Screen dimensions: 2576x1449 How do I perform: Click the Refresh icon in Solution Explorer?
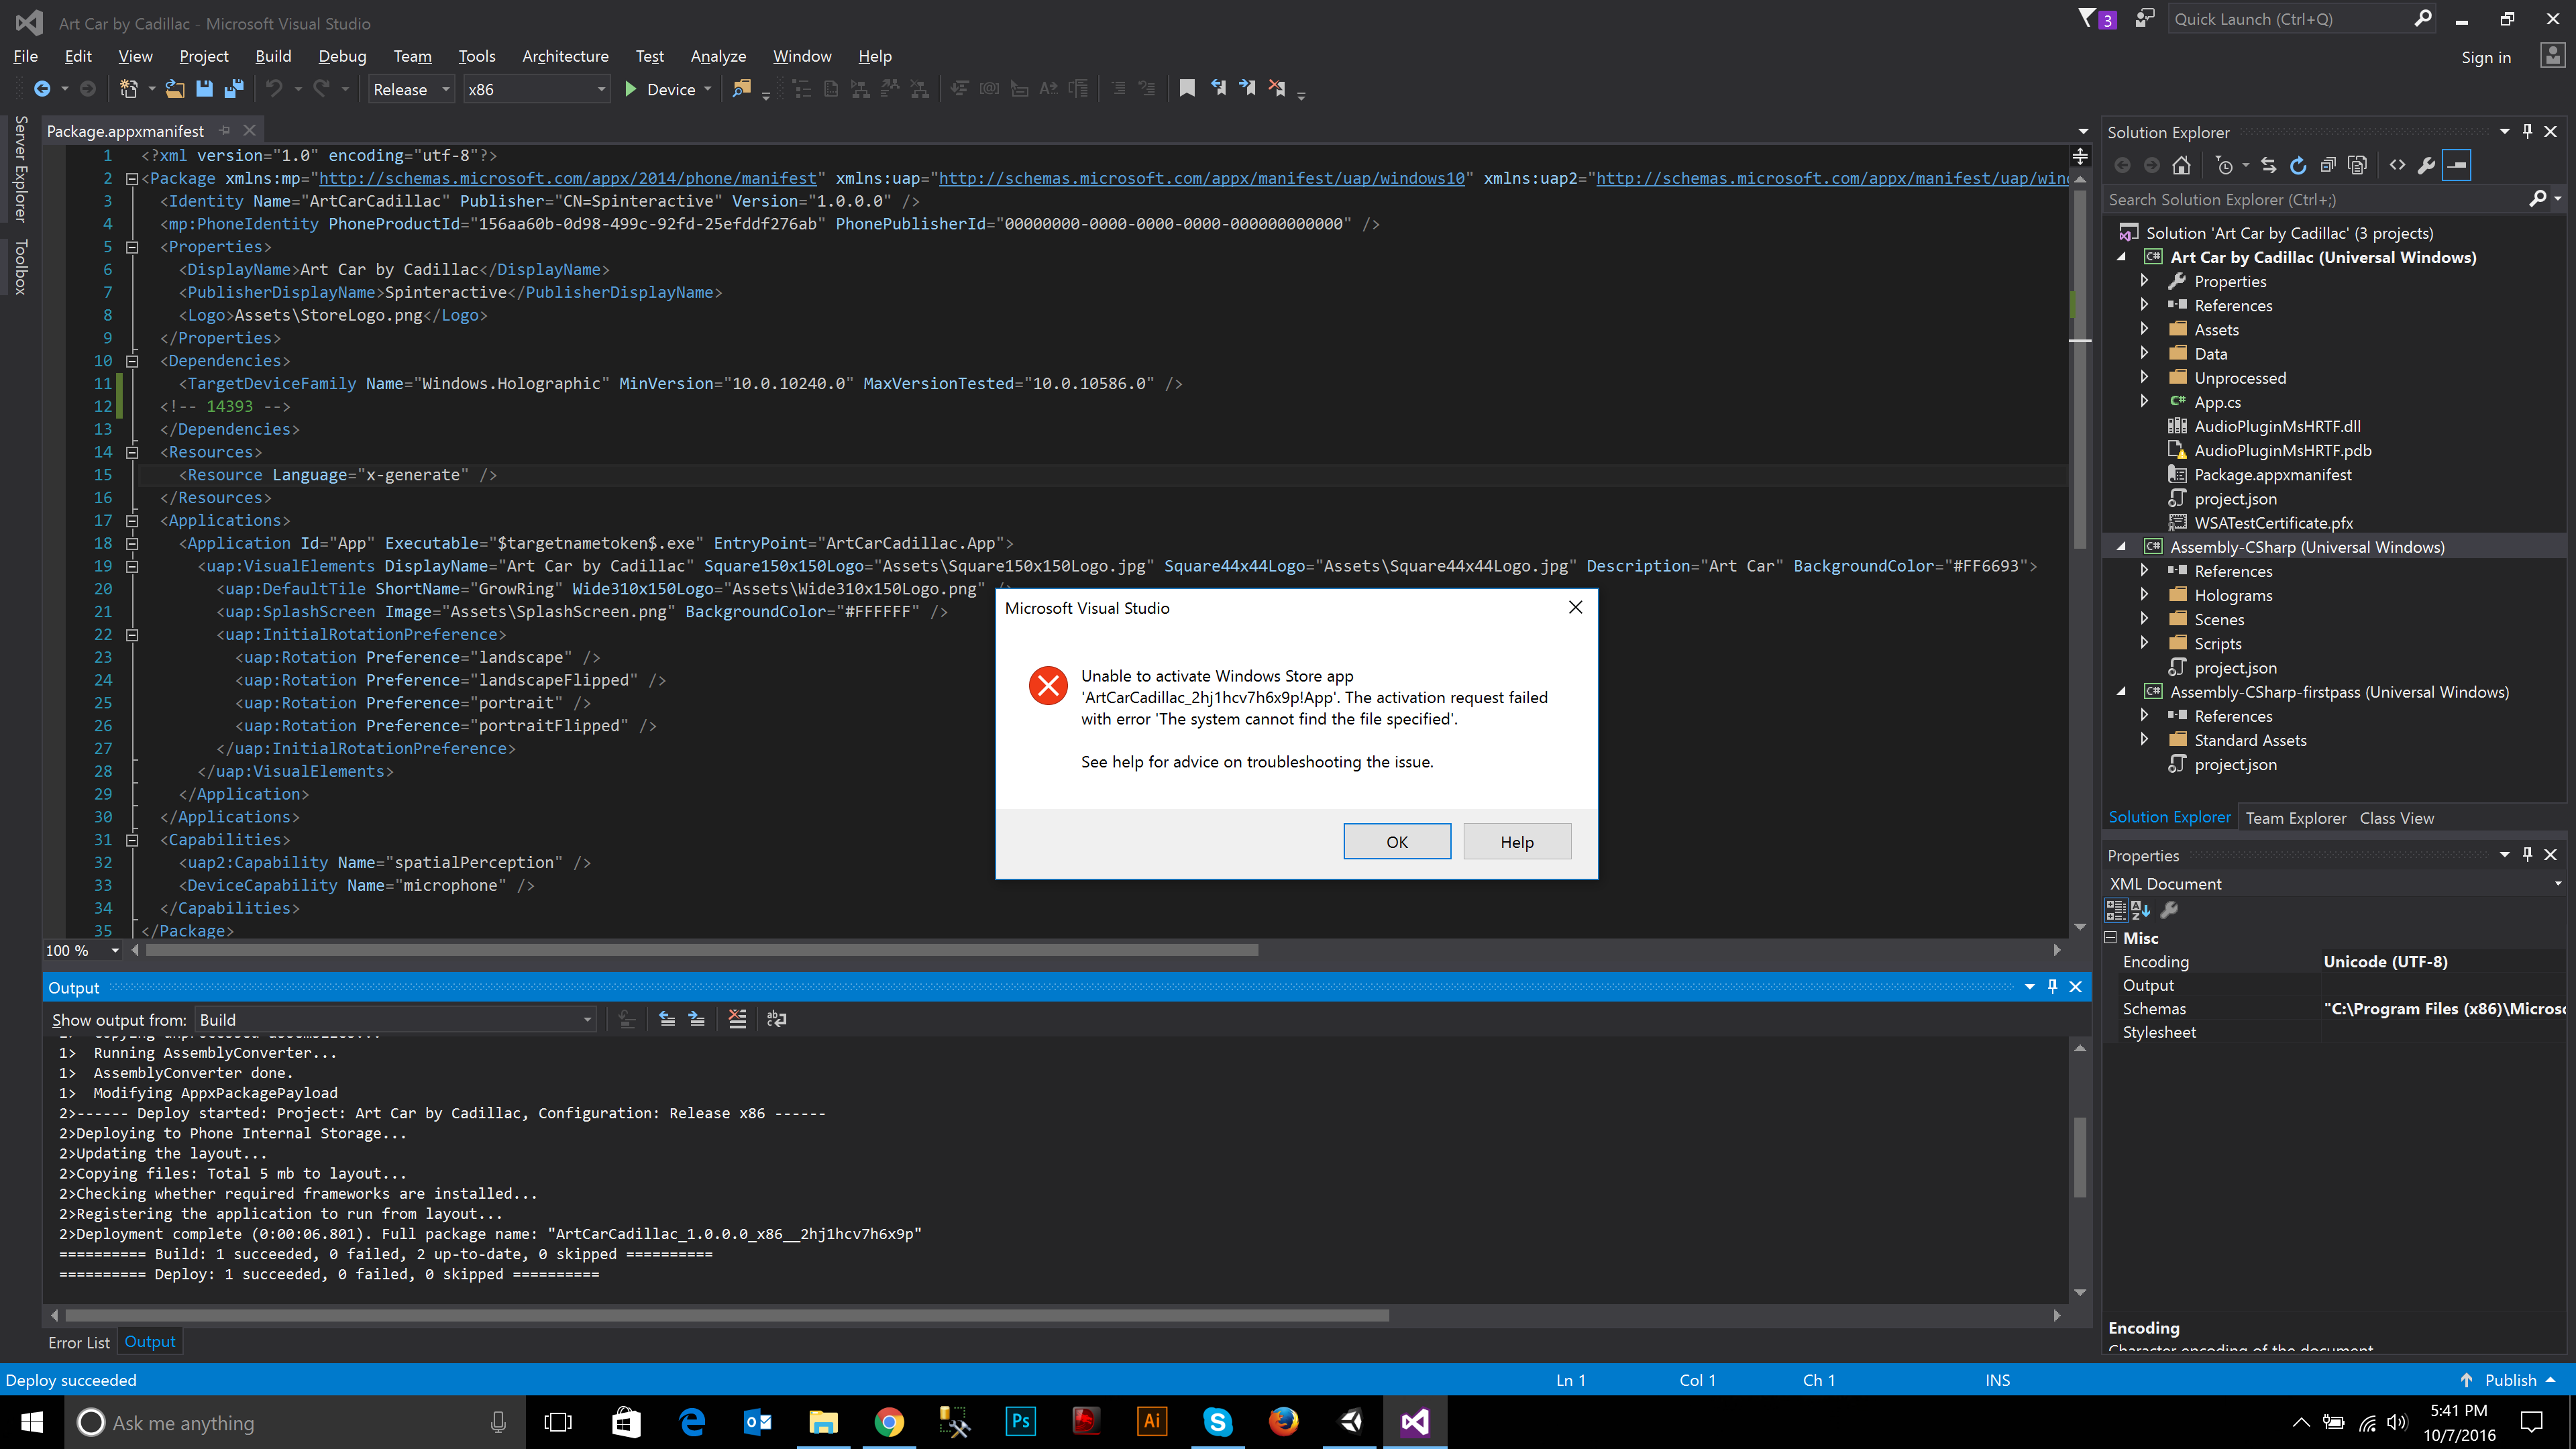(x=2298, y=165)
